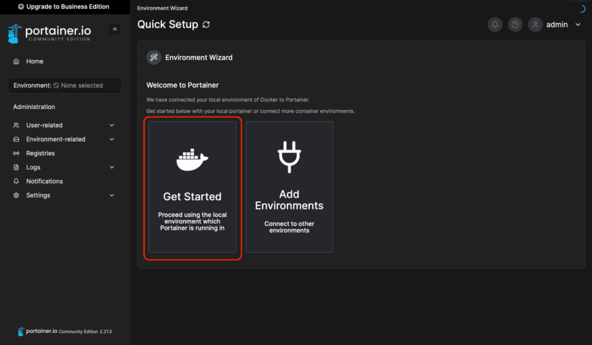Image resolution: width=592 pixels, height=345 pixels.
Task: Open the notifications bell in header
Action: point(495,25)
